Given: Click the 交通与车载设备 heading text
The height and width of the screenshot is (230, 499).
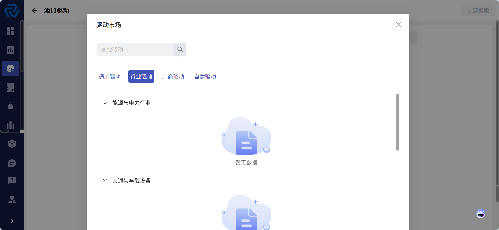Looking at the screenshot, I should 132,180.
